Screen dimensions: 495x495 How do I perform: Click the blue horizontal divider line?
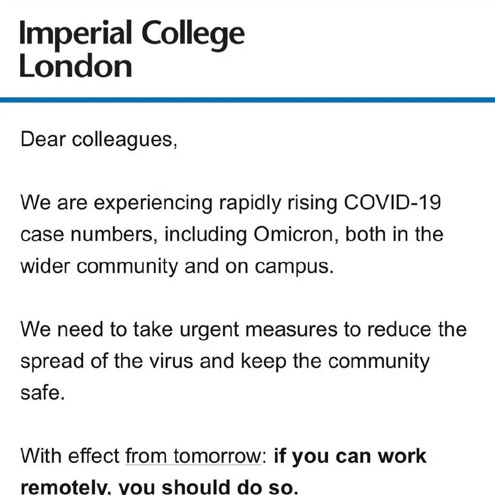pyautogui.click(x=247, y=99)
